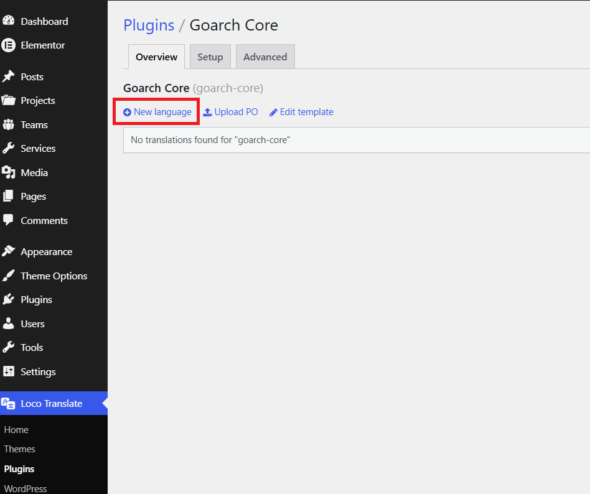Open the Appearance menu
Viewport: 590px width, 494px height.
tap(54, 252)
